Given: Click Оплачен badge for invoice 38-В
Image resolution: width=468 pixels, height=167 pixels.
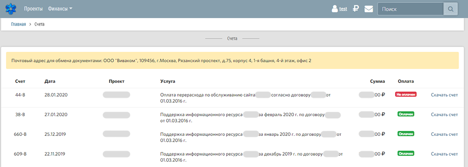Looking at the screenshot, I should pos(406,114).
